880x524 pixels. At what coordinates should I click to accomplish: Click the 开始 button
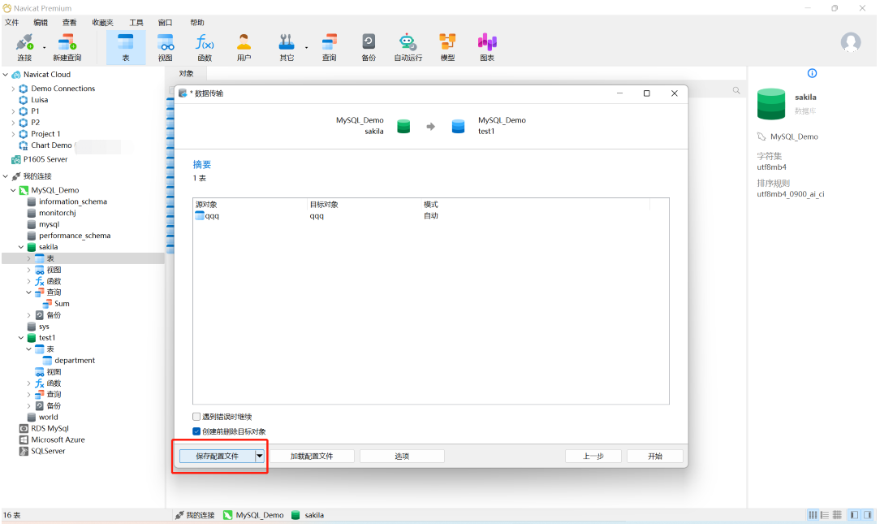[654, 457]
